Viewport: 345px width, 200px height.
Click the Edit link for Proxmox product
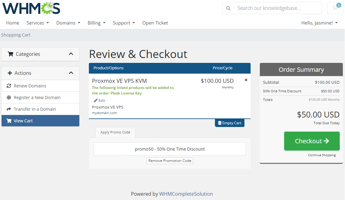pos(99,101)
